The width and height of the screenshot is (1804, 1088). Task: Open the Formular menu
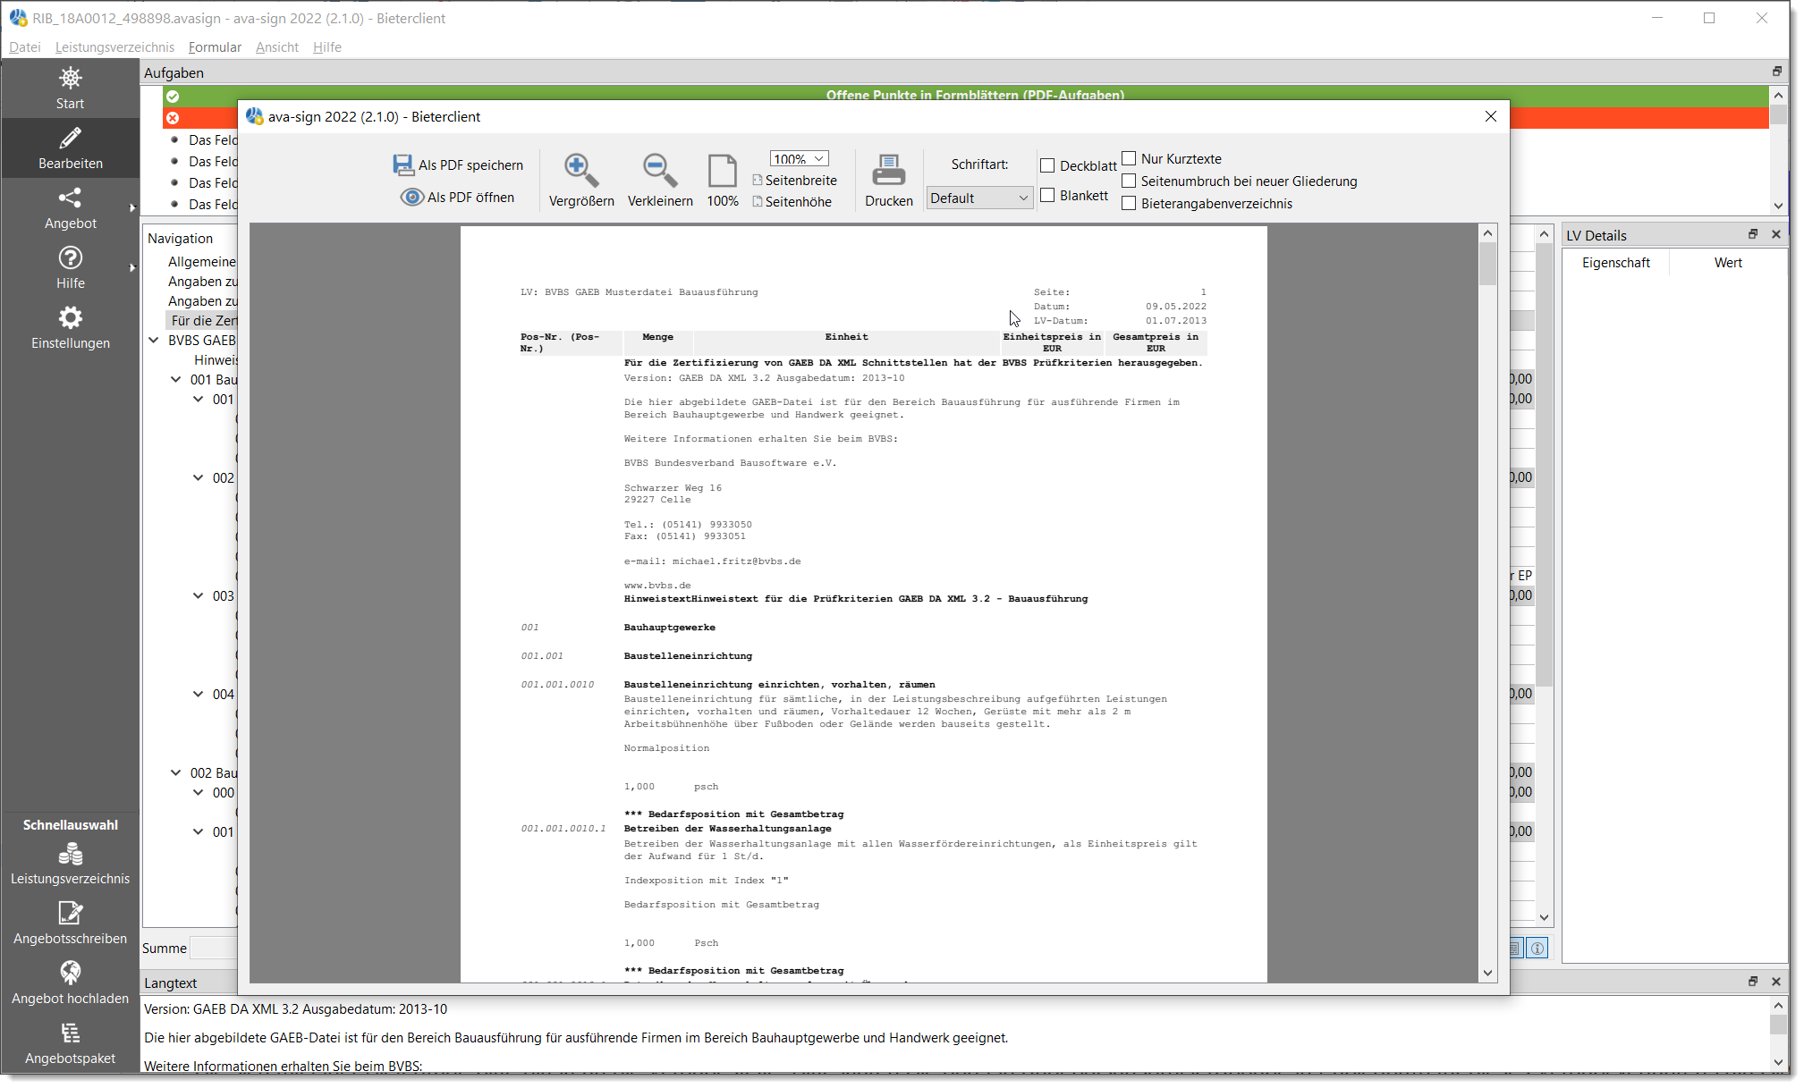click(x=215, y=46)
